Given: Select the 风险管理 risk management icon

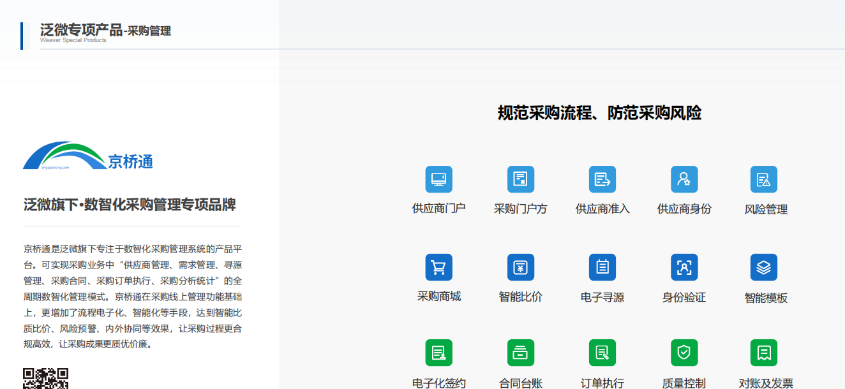Looking at the screenshot, I should click(764, 179).
